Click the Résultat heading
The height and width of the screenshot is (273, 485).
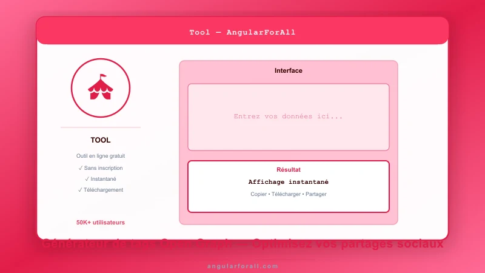[x=289, y=170]
